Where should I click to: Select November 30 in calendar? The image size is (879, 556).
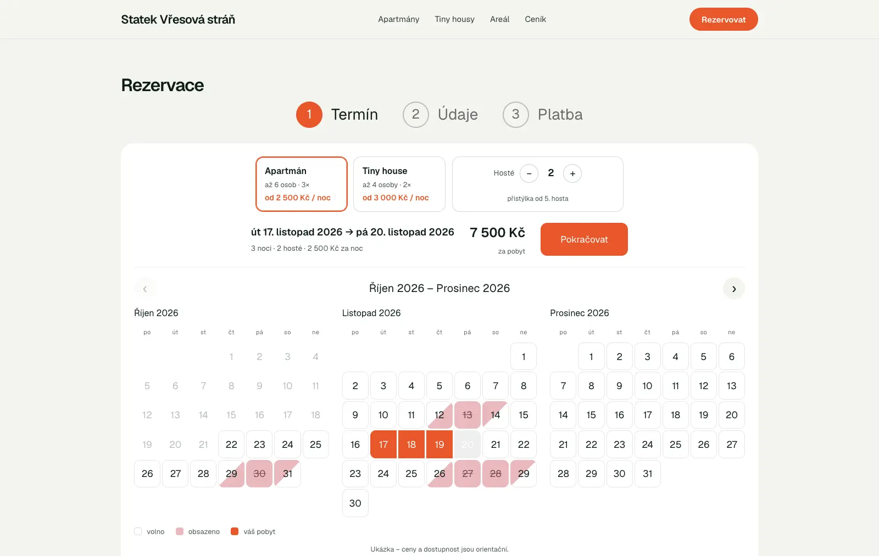(x=355, y=503)
